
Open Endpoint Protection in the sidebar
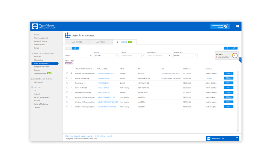point(41,67)
